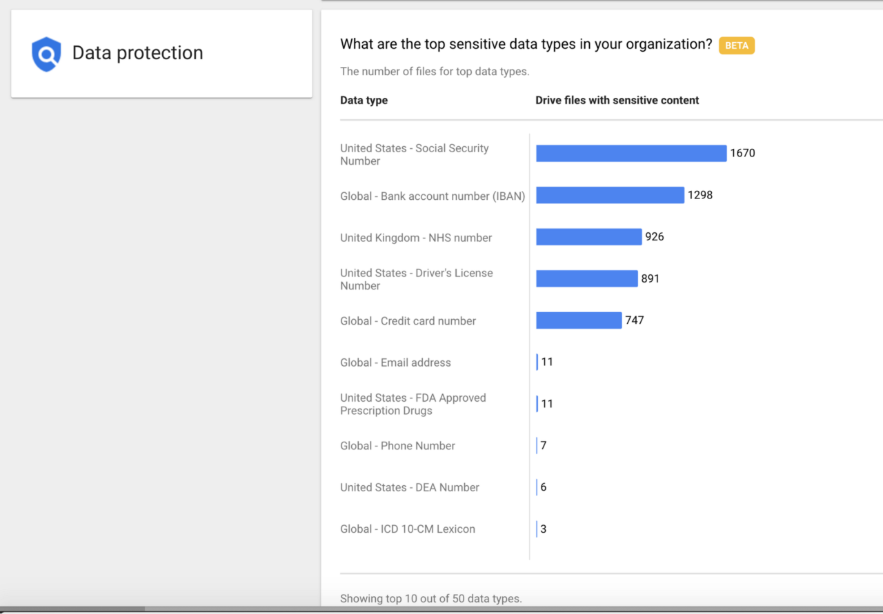Viewport: 883px width, 614px height.
Task: Click the "Global - ICD 10-CM Lexicon" label
Action: (407, 529)
